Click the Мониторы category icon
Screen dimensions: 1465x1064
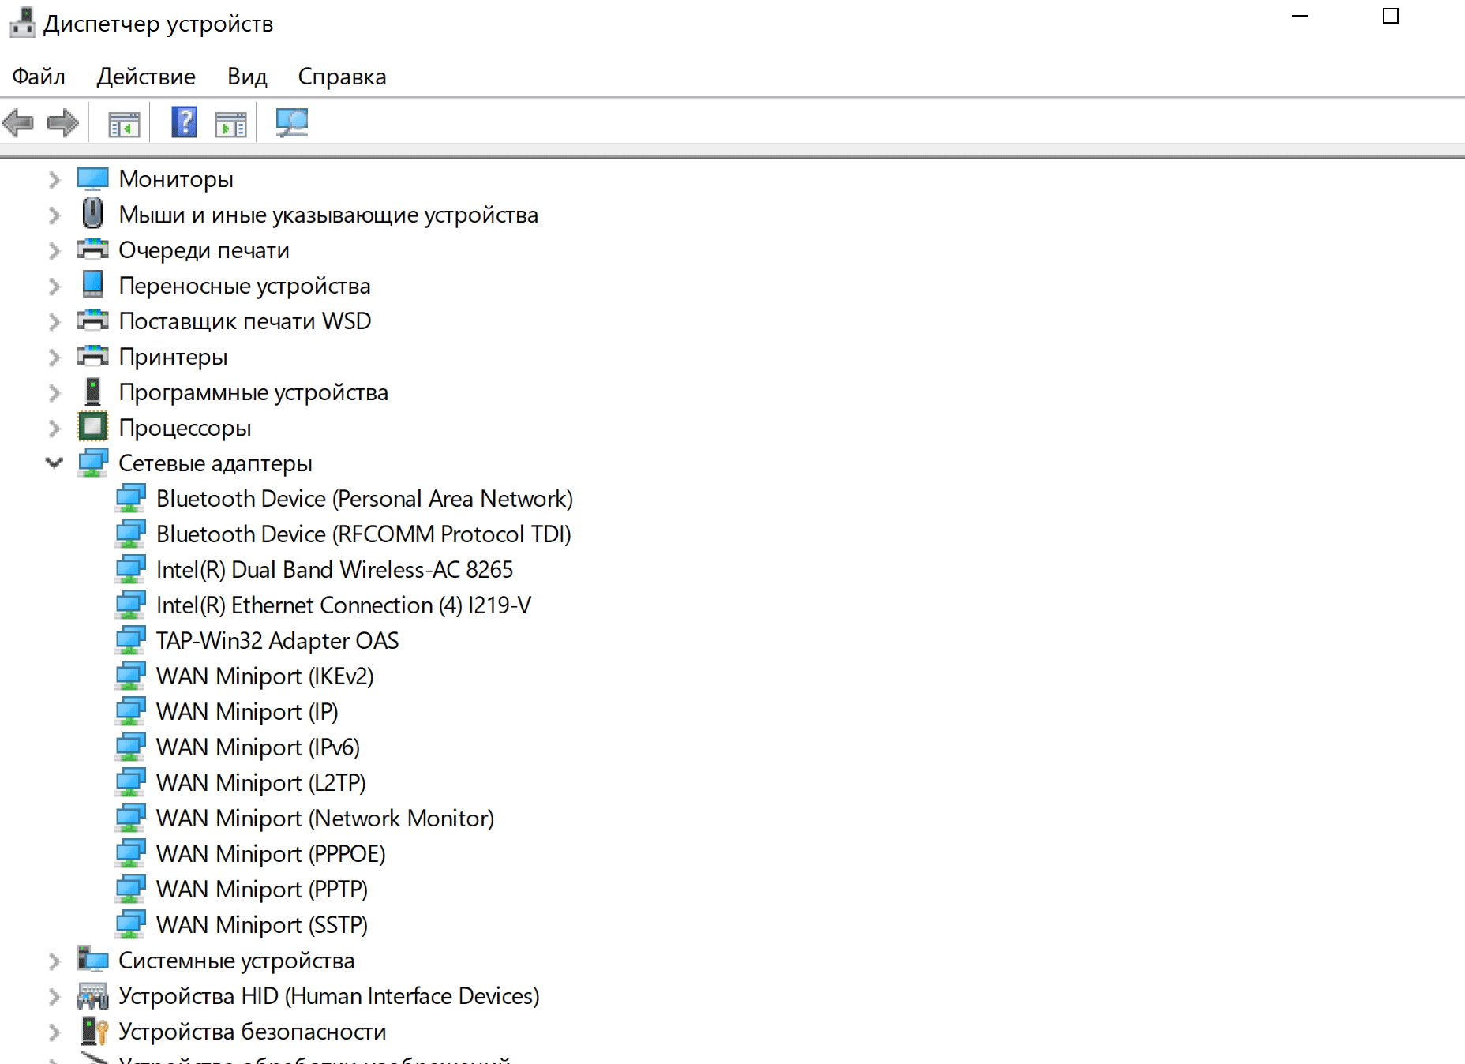[x=92, y=179]
